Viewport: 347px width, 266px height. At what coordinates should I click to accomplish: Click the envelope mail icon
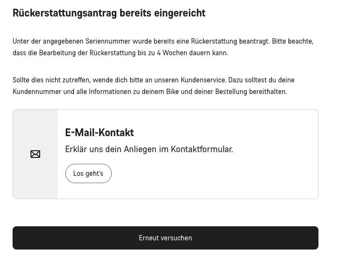(35, 154)
